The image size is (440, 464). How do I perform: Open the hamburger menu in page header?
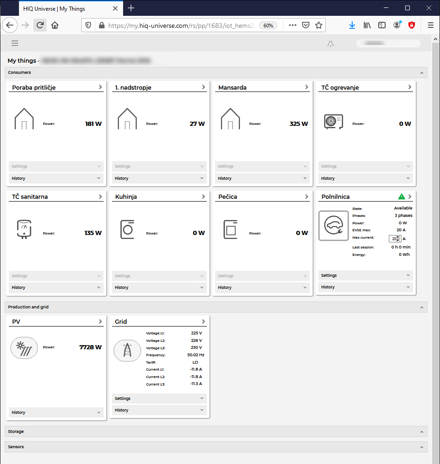pyautogui.click(x=15, y=43)
